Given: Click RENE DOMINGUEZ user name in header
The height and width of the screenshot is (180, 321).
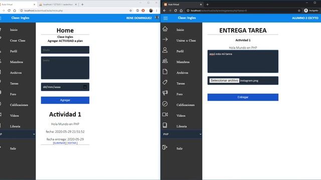Looking at the screenshot, I should tap(139, 18).
